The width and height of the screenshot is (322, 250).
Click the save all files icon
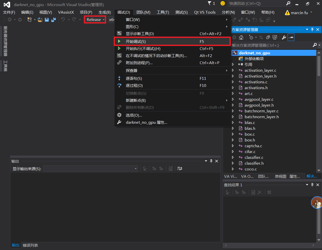tap(53, 19)
